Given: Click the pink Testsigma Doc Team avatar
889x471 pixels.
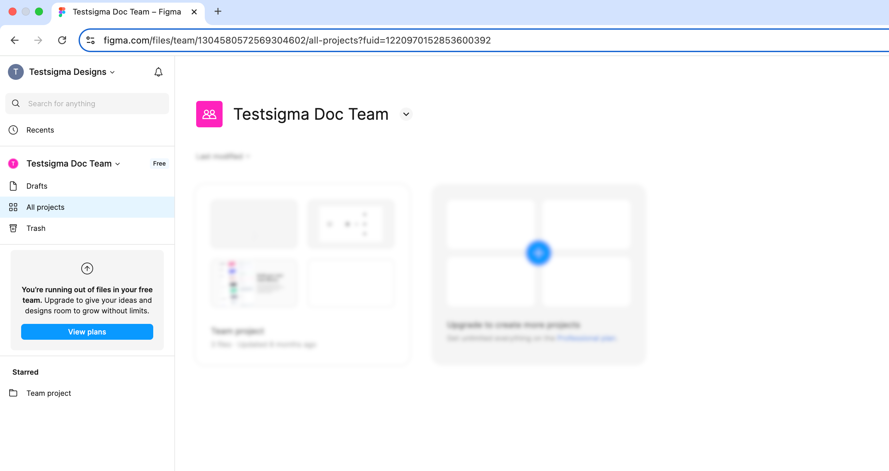Looking at the screenshot, I should 13,164.
